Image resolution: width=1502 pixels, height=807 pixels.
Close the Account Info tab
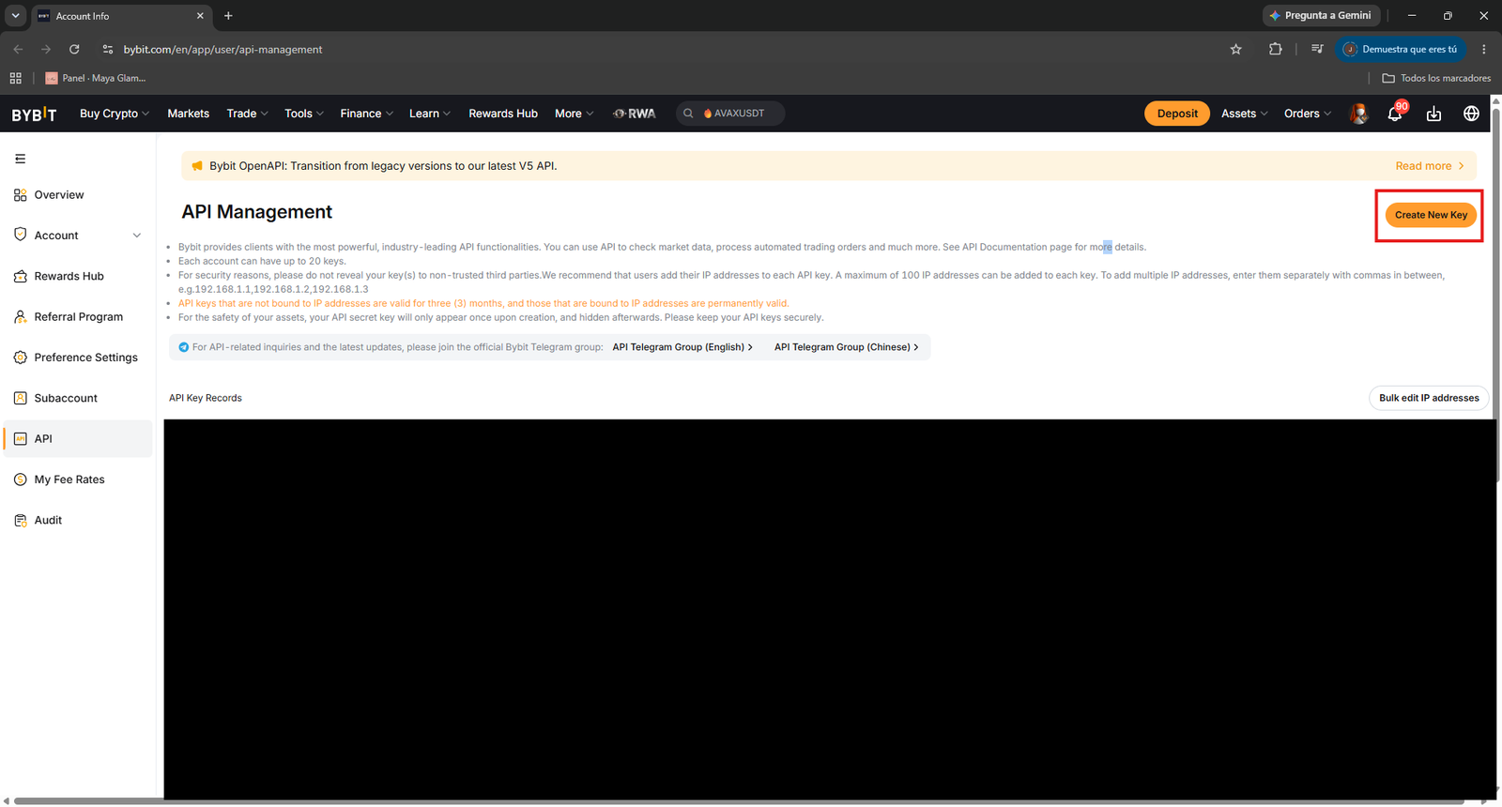tap(200, 16)
